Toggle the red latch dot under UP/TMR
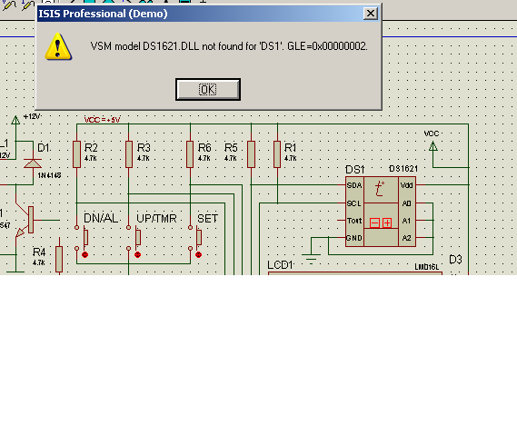This screenshot has width=517, height=425. pos(138,254)
